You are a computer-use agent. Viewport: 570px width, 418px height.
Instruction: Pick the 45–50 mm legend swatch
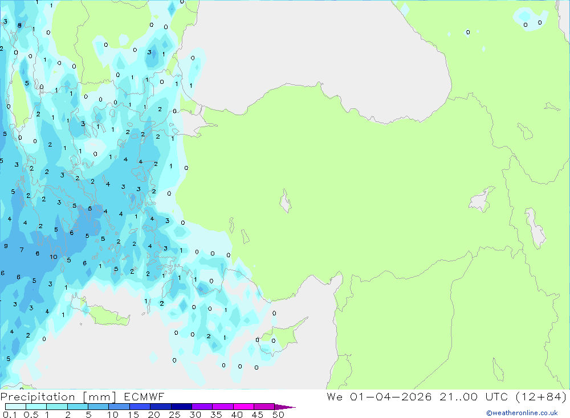(x=264, y=407)
